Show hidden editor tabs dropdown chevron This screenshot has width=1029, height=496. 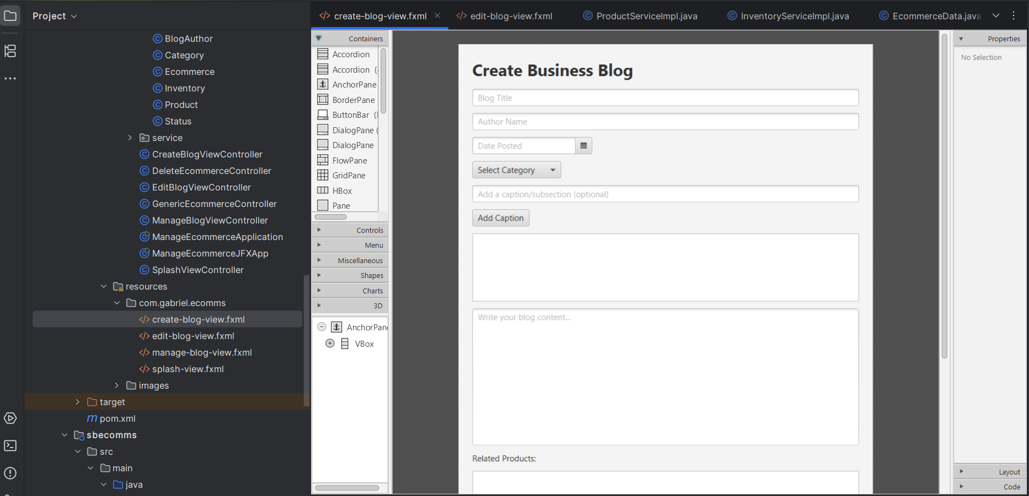996,16
